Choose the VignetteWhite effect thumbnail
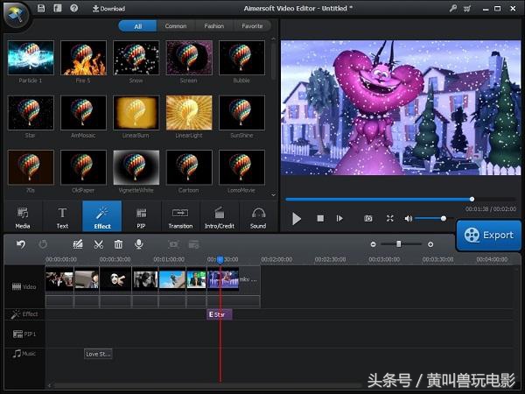The height and width of the screenshot is (394, 525). [x=136, y=167]
